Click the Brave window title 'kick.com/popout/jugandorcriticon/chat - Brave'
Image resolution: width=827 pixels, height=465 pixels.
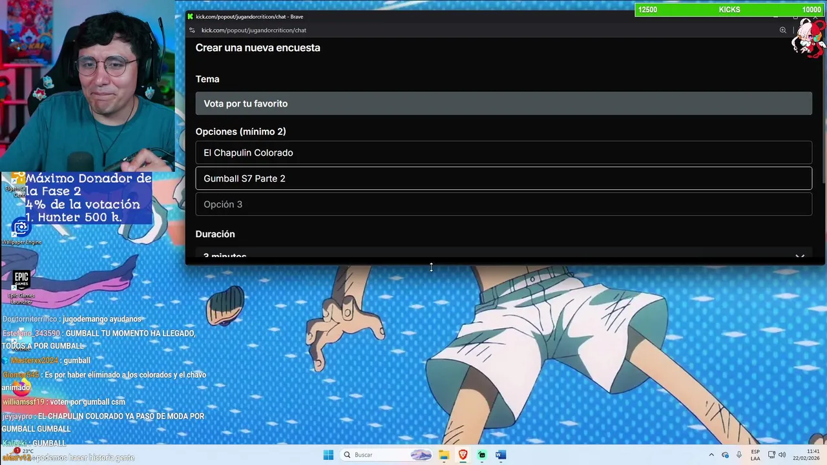point(249,17)
